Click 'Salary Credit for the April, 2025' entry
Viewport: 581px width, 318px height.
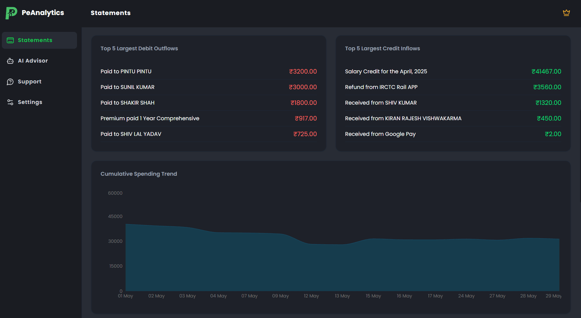tap(453, 71)
